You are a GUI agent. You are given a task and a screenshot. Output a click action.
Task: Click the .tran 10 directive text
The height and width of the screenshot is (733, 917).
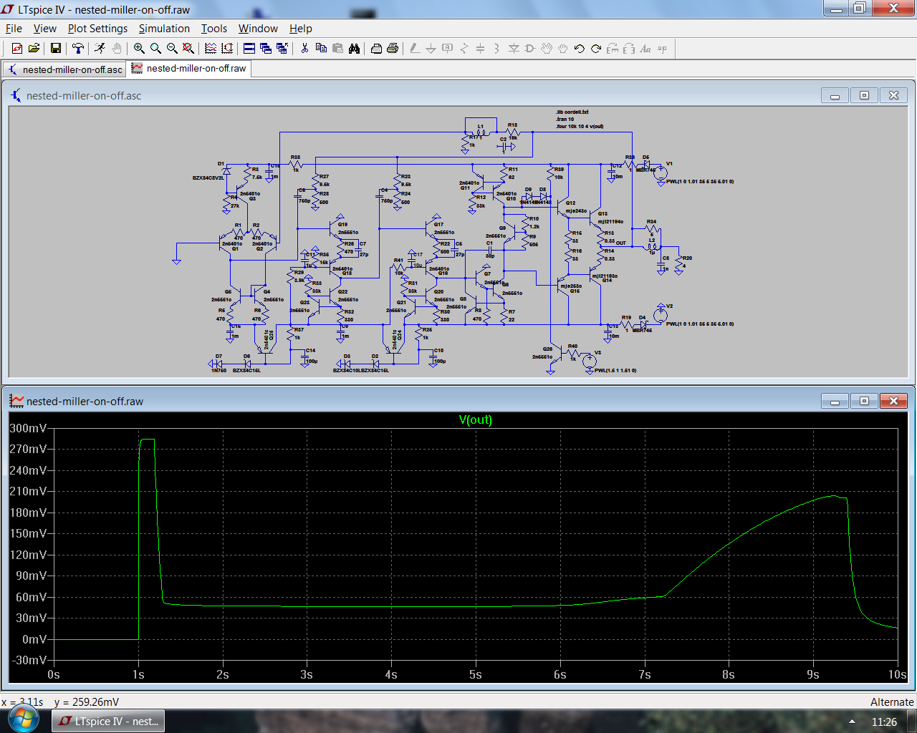pos(565,120)
